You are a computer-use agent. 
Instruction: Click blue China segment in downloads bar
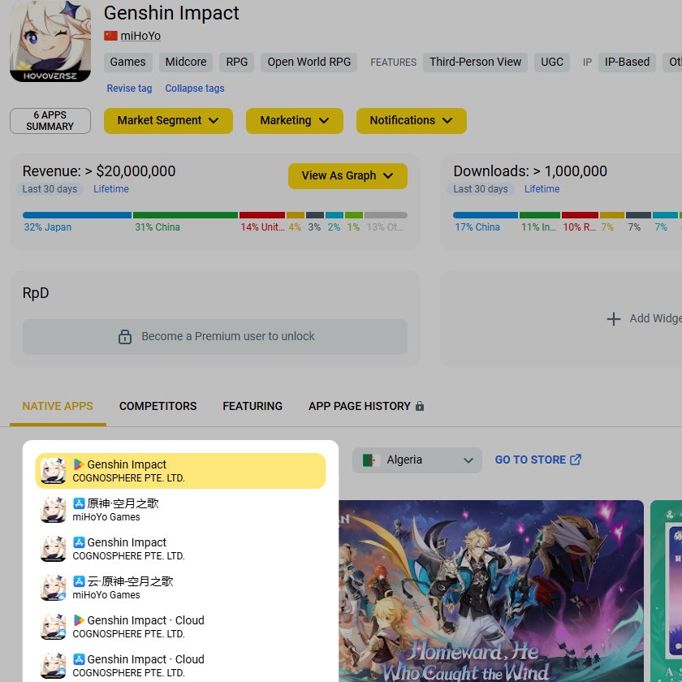tap(486, 215)
